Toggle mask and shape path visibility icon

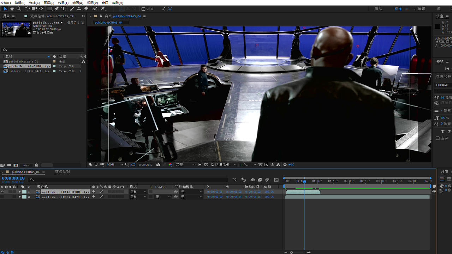click(x=133, y=165)
